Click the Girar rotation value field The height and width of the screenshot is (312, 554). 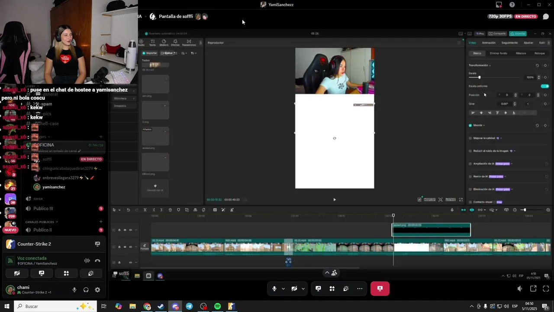(504, 104)
